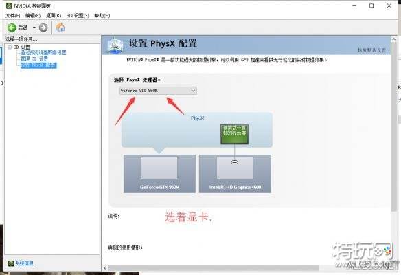Go to the Home page icon
Image resolution: width=401 pixels, height=275 pixels.
60,27
